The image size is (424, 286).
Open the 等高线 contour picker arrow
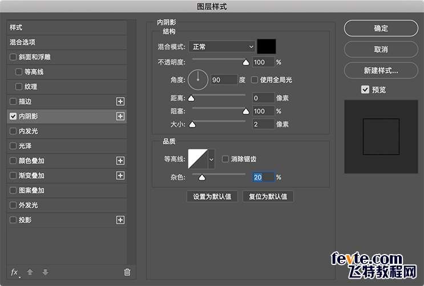click(x=212, y=160)
